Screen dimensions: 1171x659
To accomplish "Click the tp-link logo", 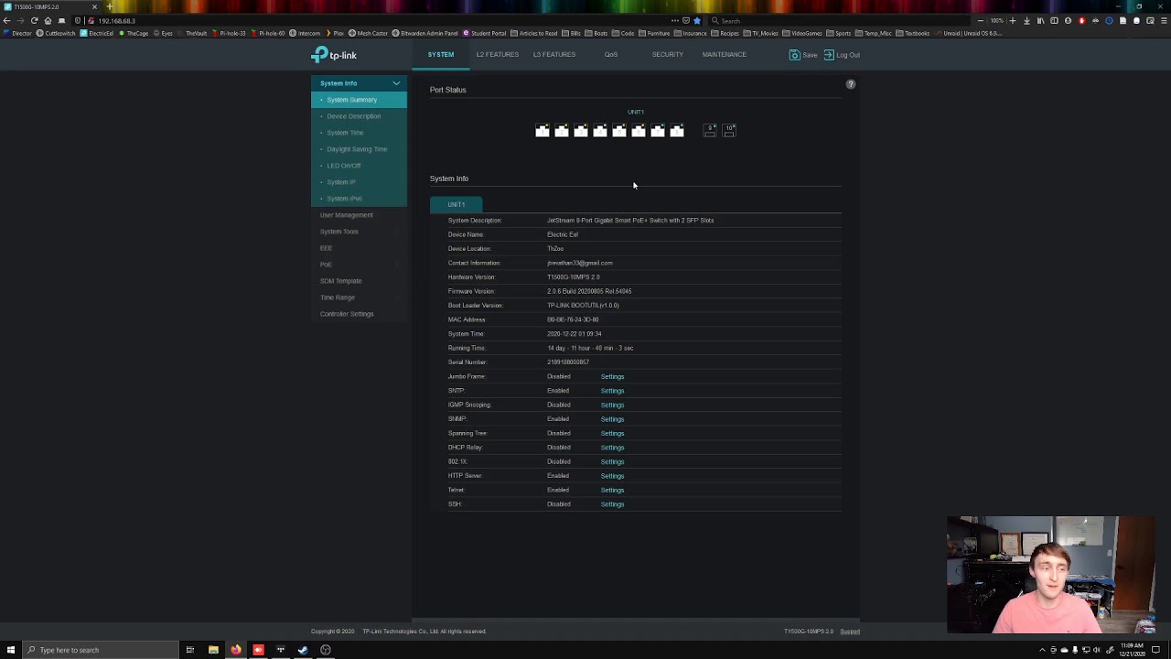I will coord(334,55).
